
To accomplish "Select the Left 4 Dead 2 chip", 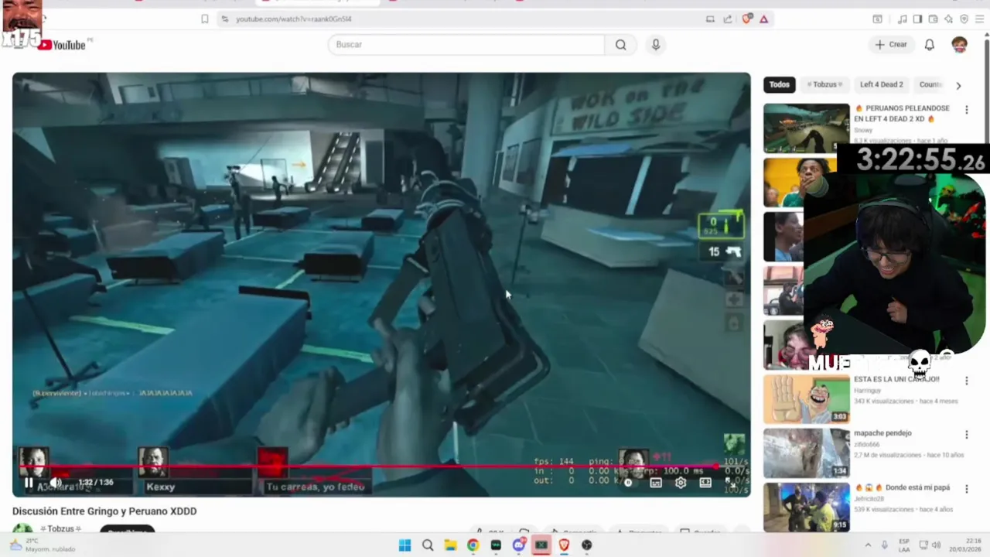I will tap(881, 85).
